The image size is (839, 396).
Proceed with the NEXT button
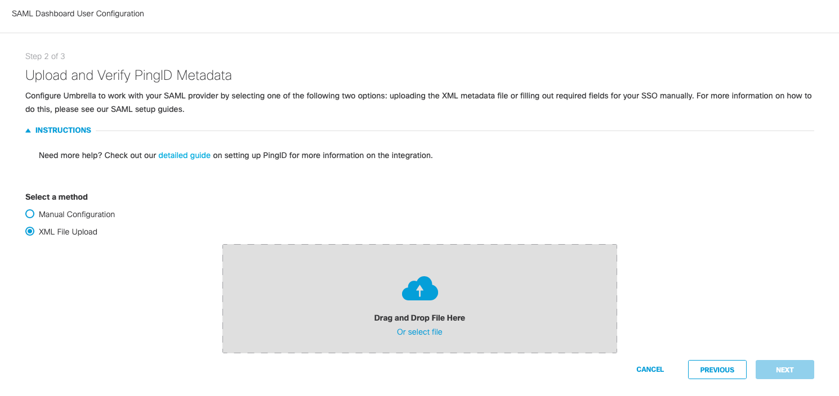coord(784,370)
